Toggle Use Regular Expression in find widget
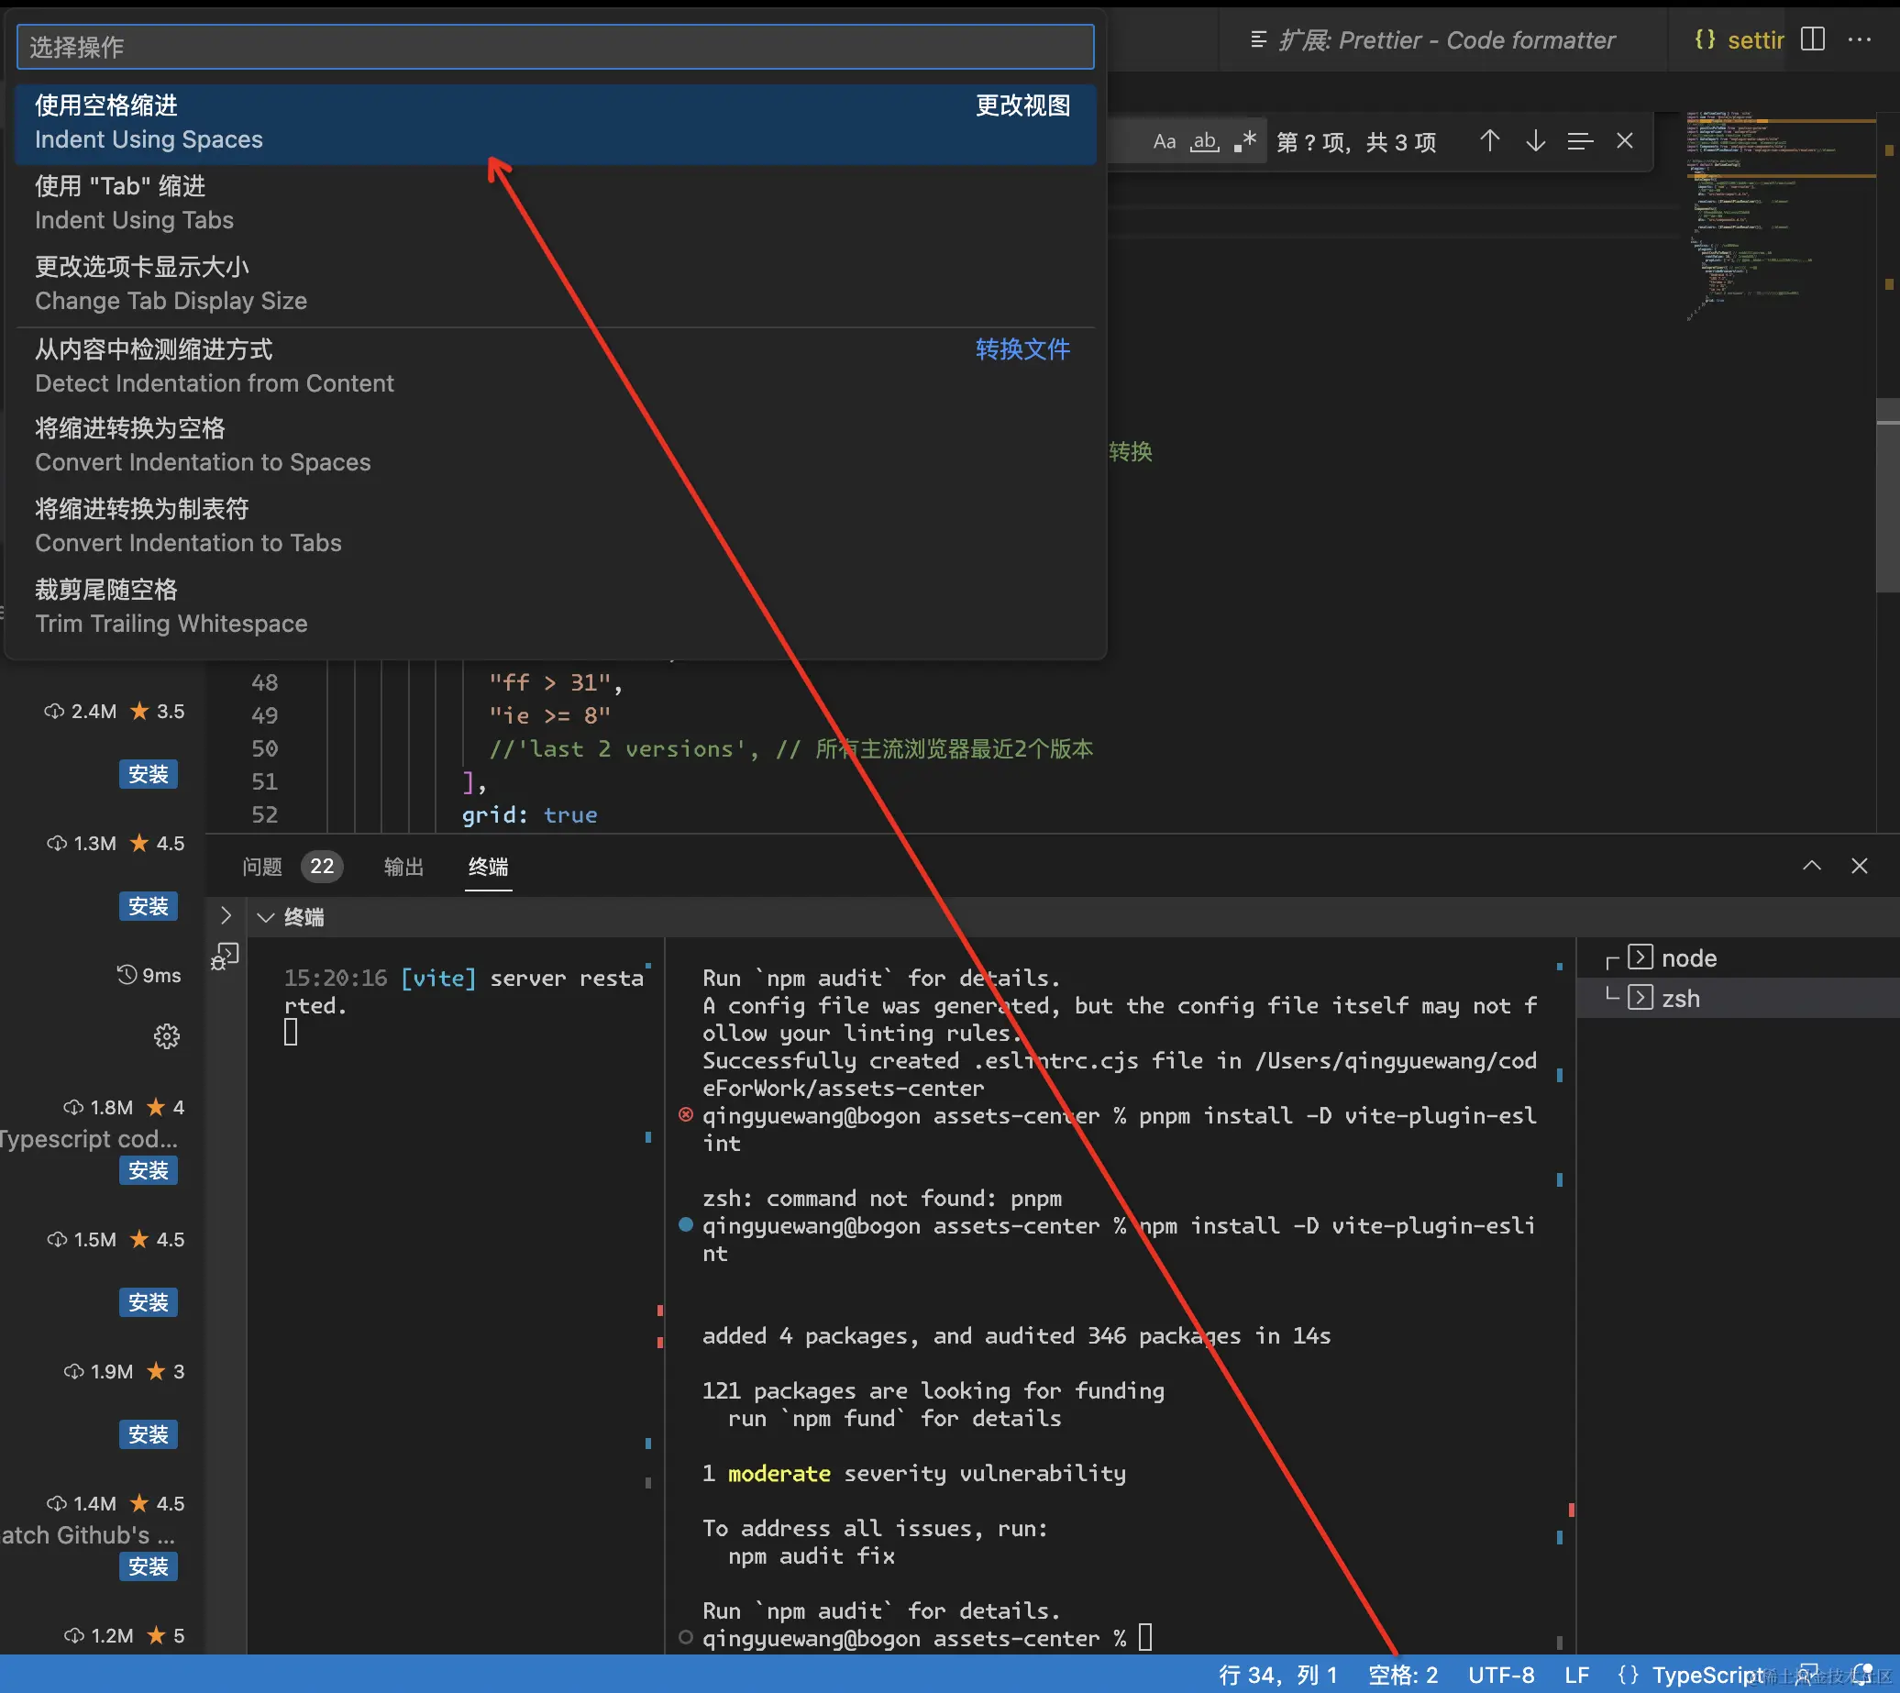Viewport: 1900px width, 1693px height. click(1245, 141)
